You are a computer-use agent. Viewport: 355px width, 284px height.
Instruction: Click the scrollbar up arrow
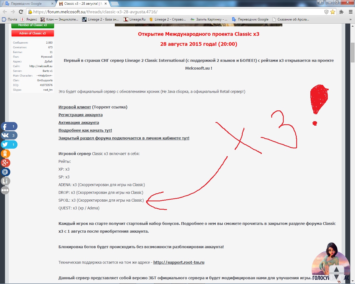(353, 26)
